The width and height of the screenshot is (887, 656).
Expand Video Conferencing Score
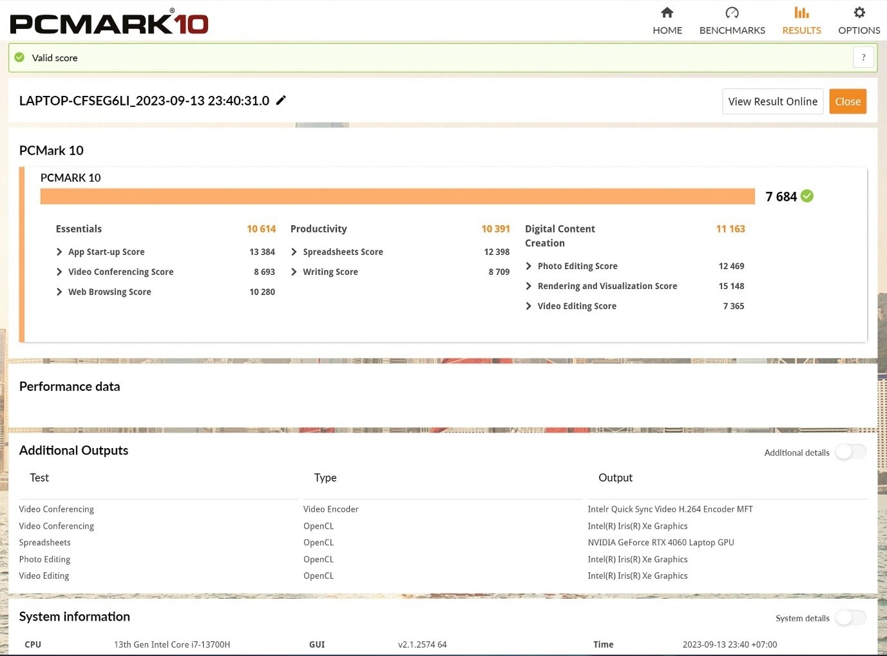(59, 272)
